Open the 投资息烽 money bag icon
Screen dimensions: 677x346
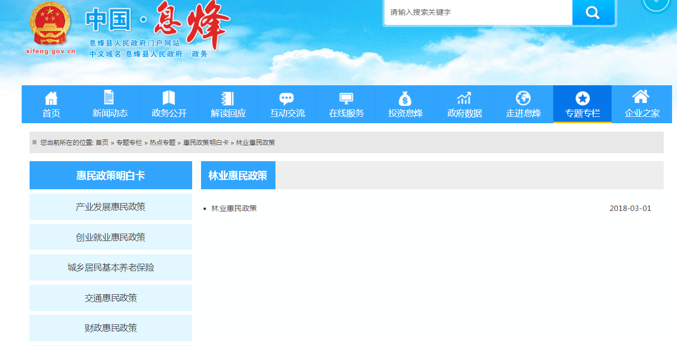[405, 99]
